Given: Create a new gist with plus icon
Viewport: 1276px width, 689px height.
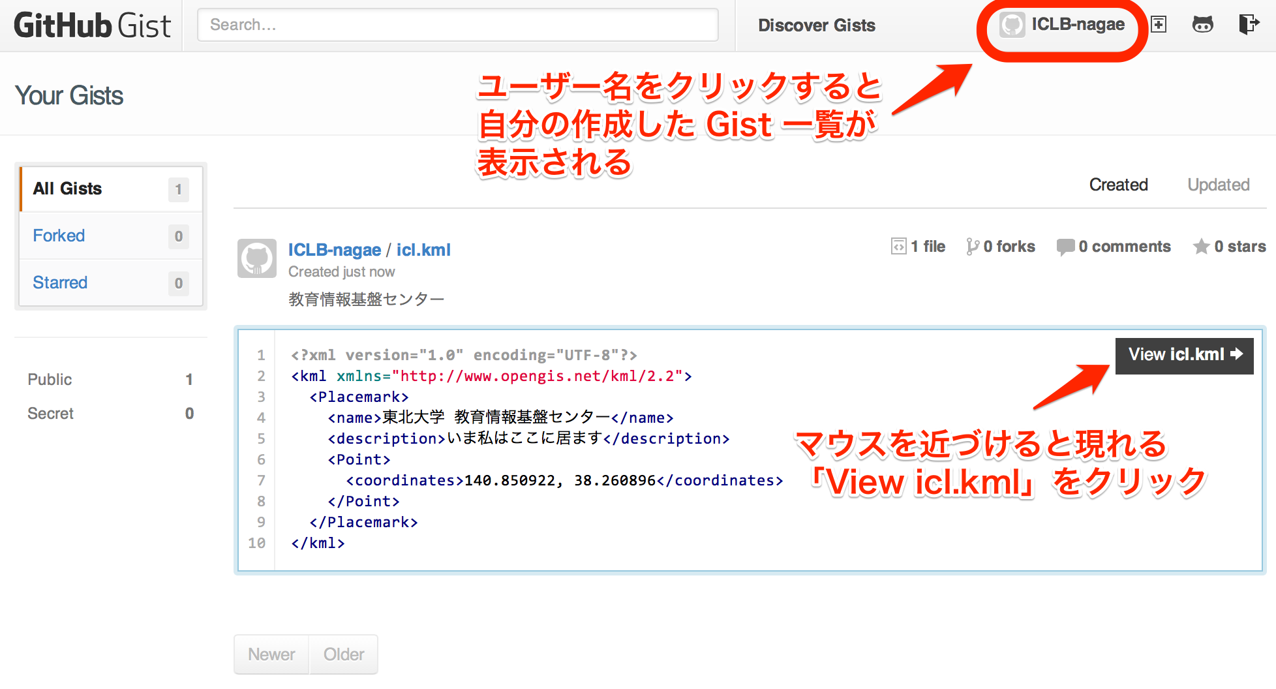Looking at the screenshot, I should [1159, 25].
